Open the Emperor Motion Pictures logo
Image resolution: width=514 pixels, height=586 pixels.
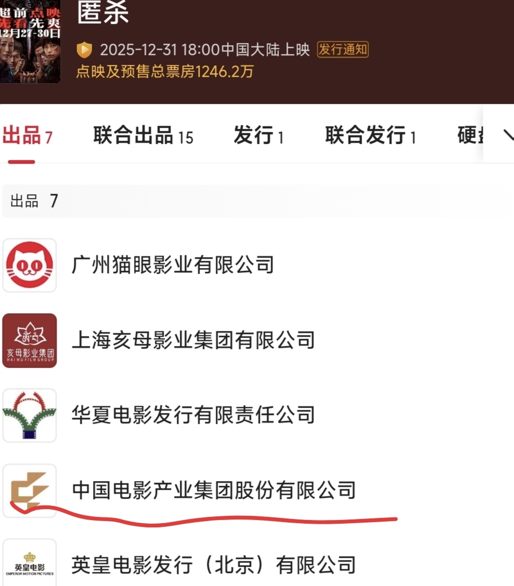pos(30,563)
